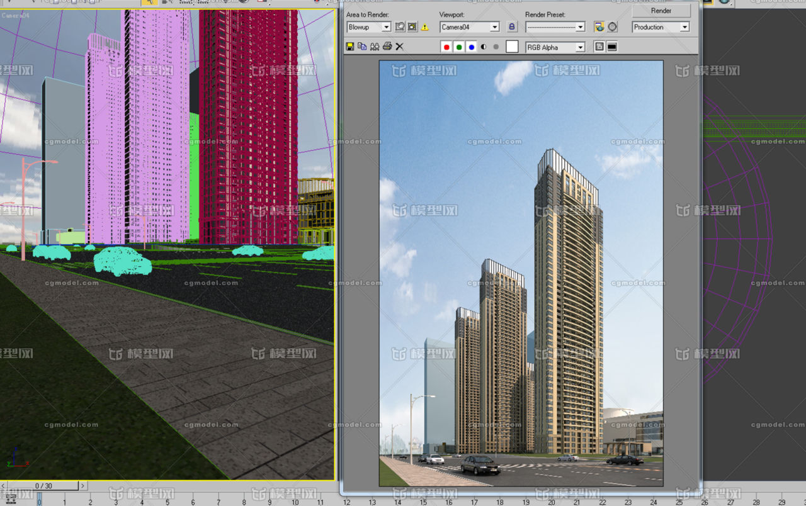Open the Production render mode dropdown
The width and height of the screenshot is (806, 506).
tap(684, 27)
